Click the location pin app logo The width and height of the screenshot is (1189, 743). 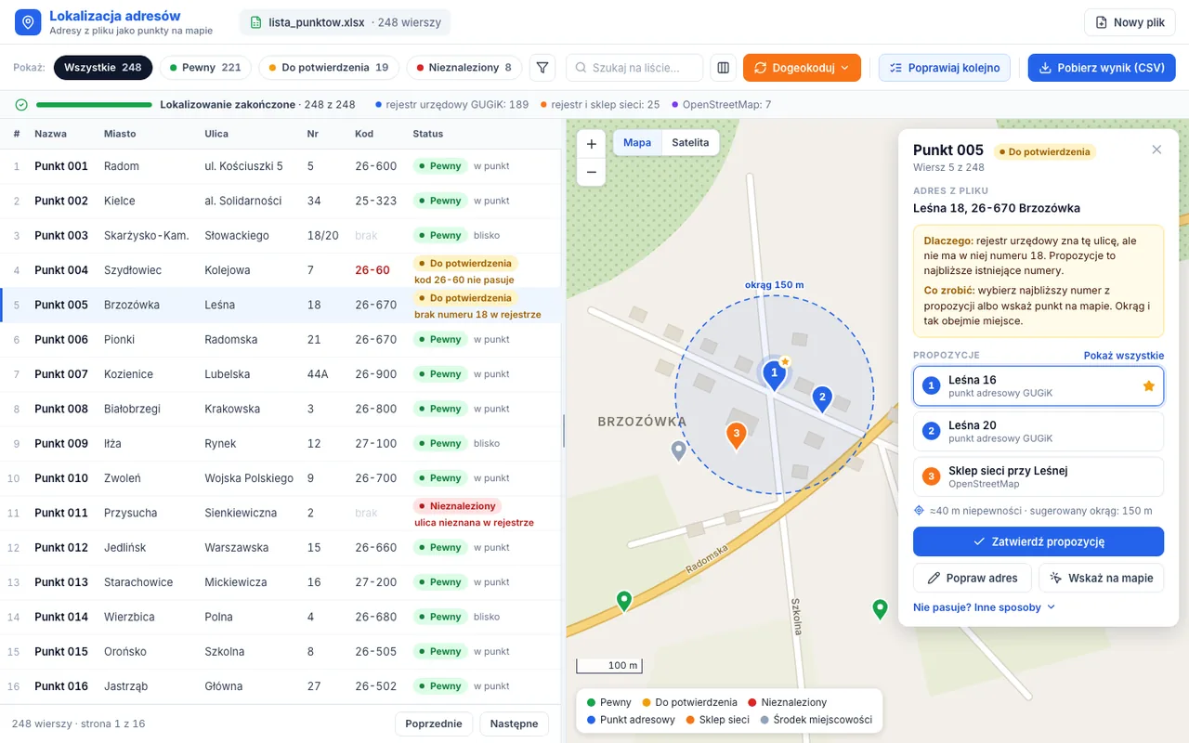point(28,22)
